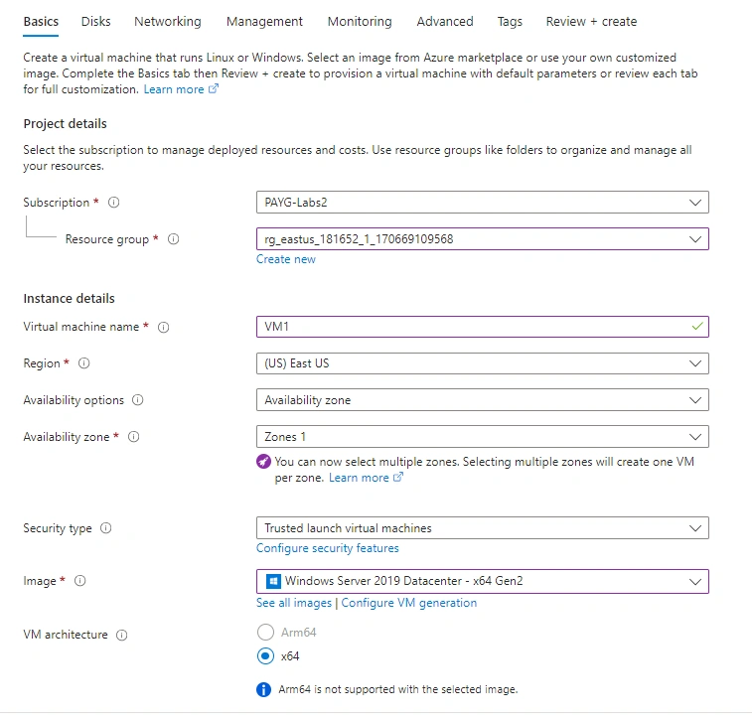Image resolution: width=752 pixels, height=718 pixels.
Task: Go to the Review + create tab
Action: coord(591,22)
